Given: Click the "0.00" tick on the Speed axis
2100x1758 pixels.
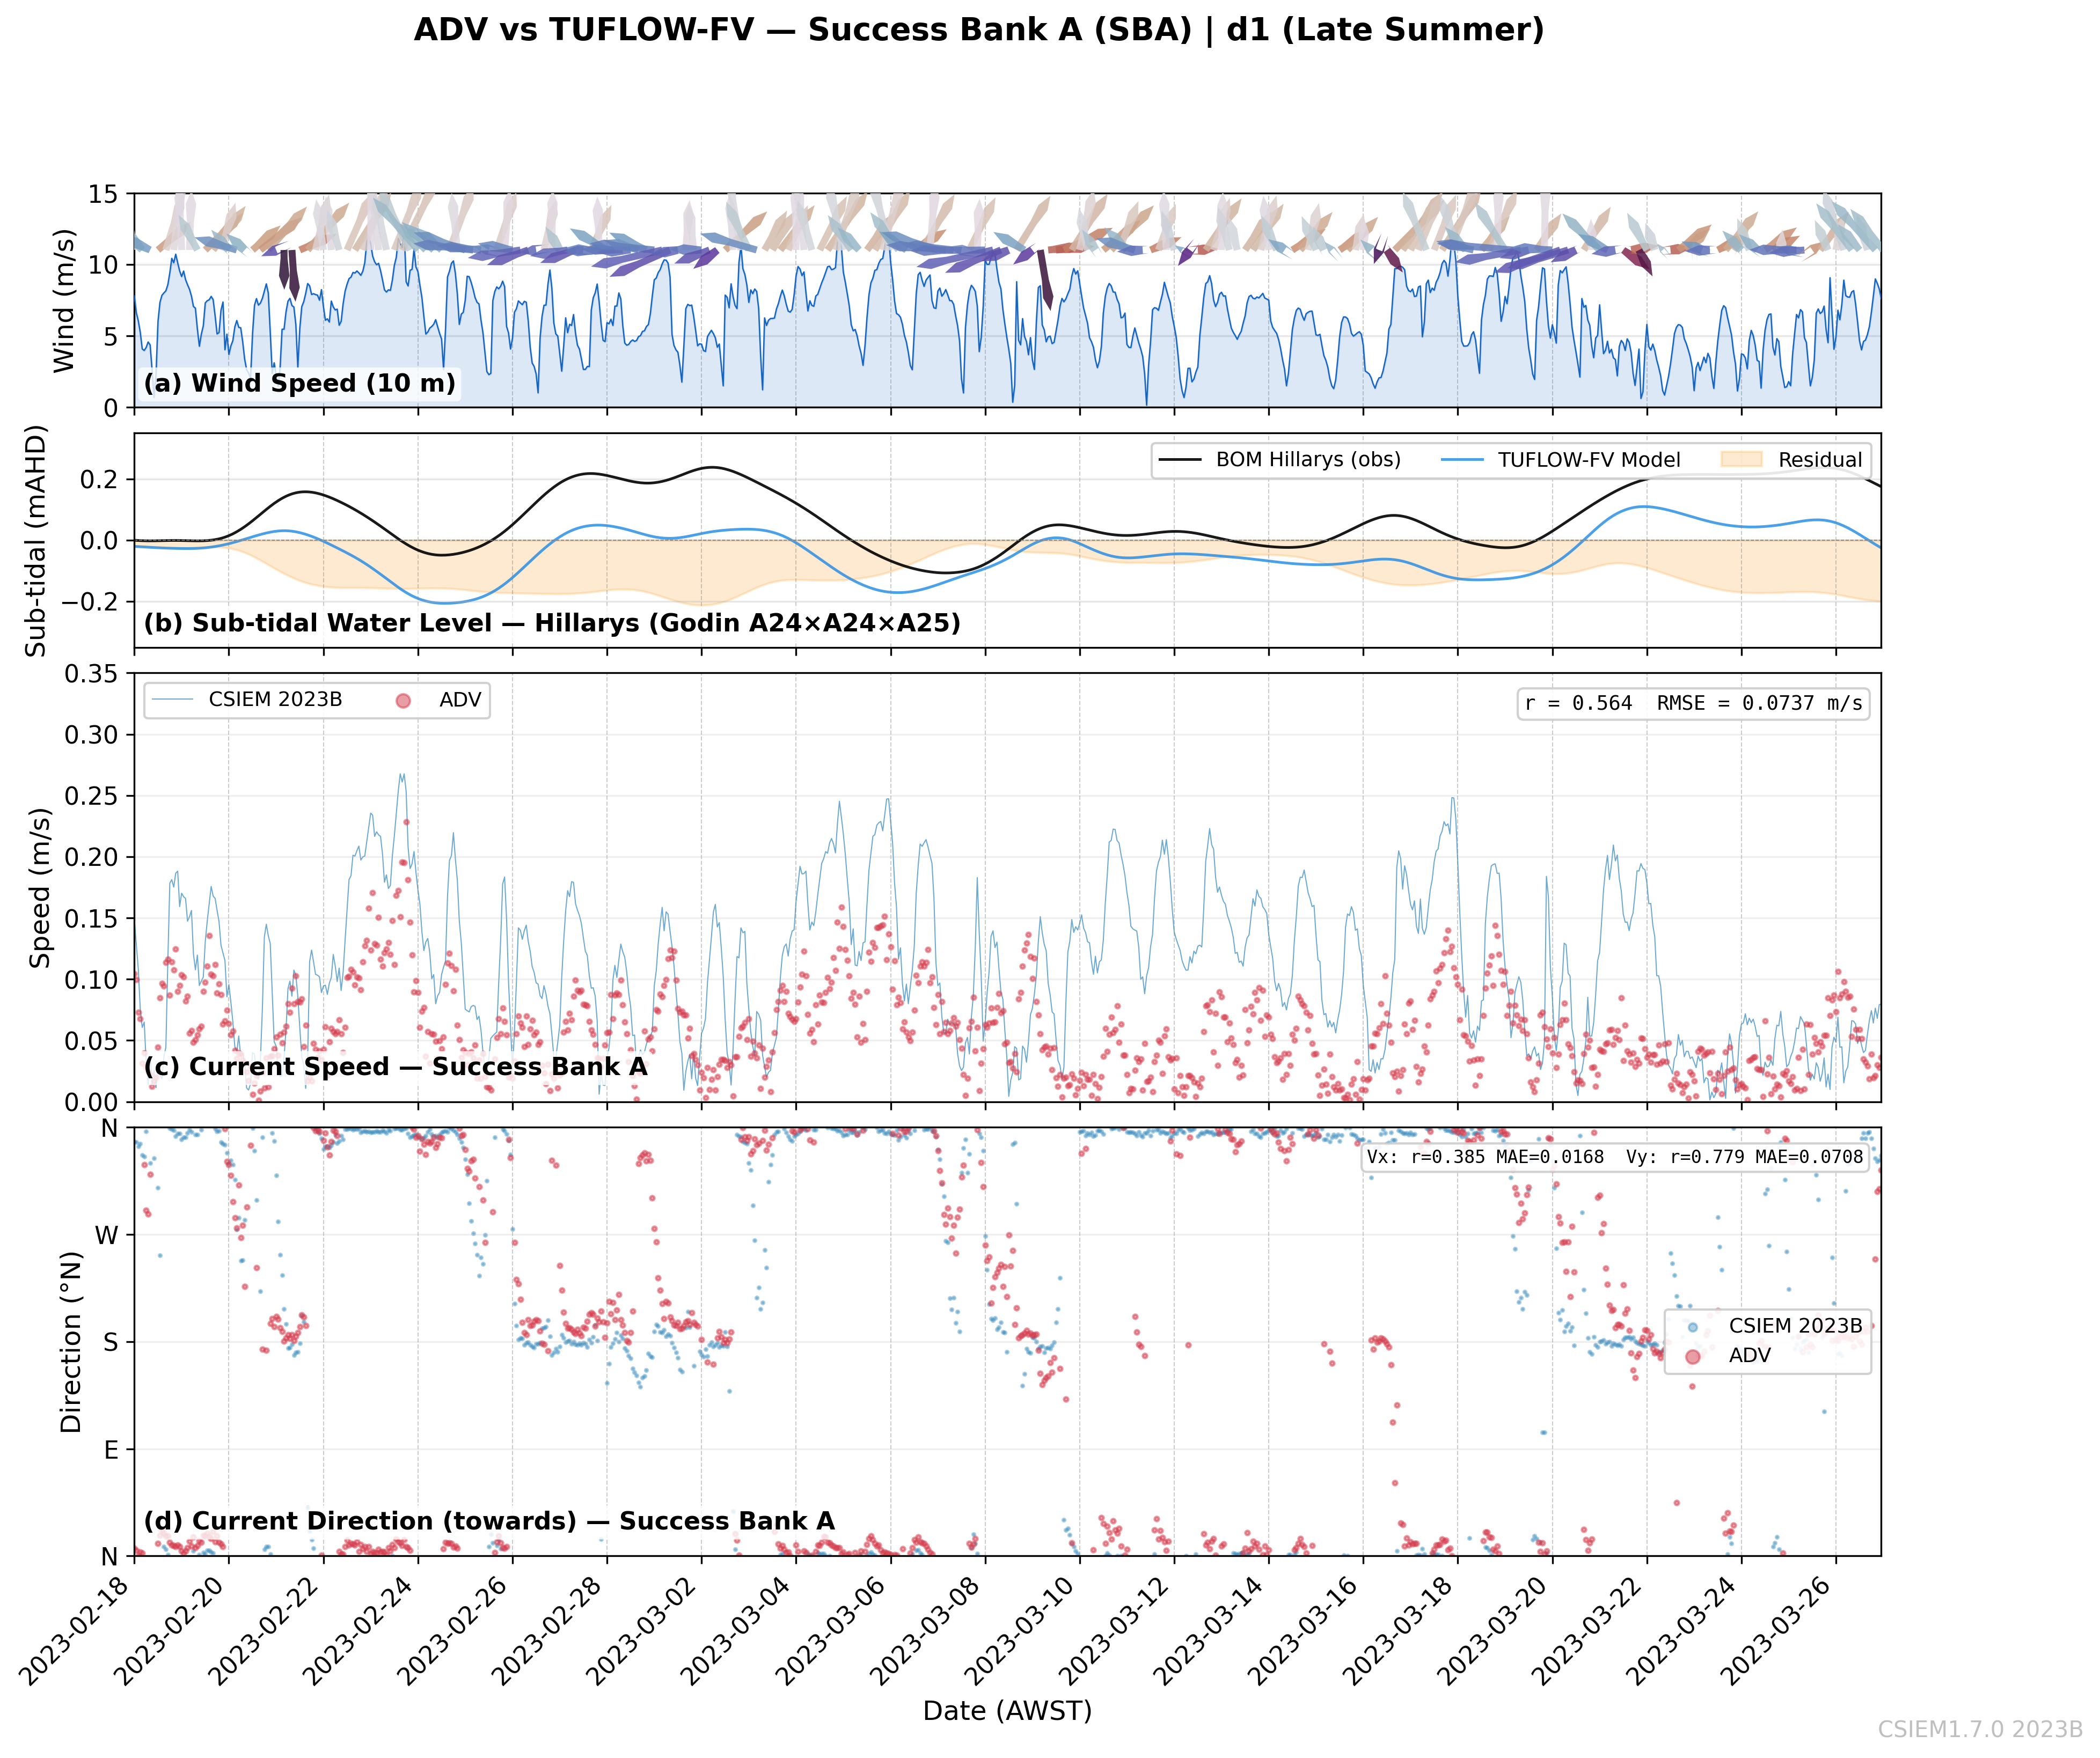Looking at the screenshot, I should (92, 1102).
